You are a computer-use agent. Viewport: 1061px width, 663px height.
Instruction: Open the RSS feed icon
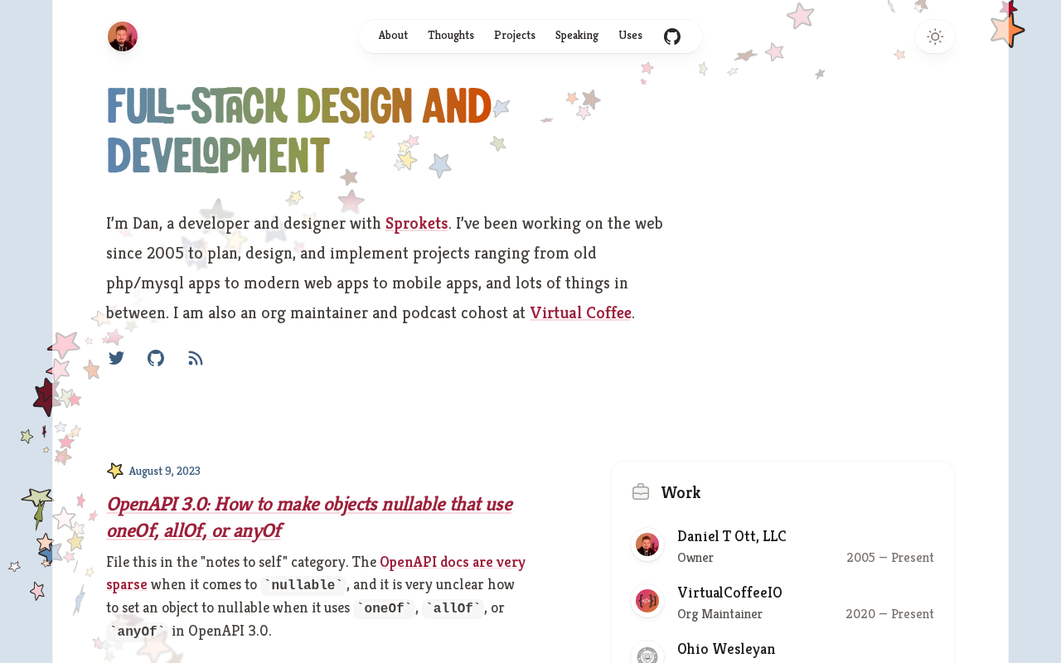click(196, 358)
